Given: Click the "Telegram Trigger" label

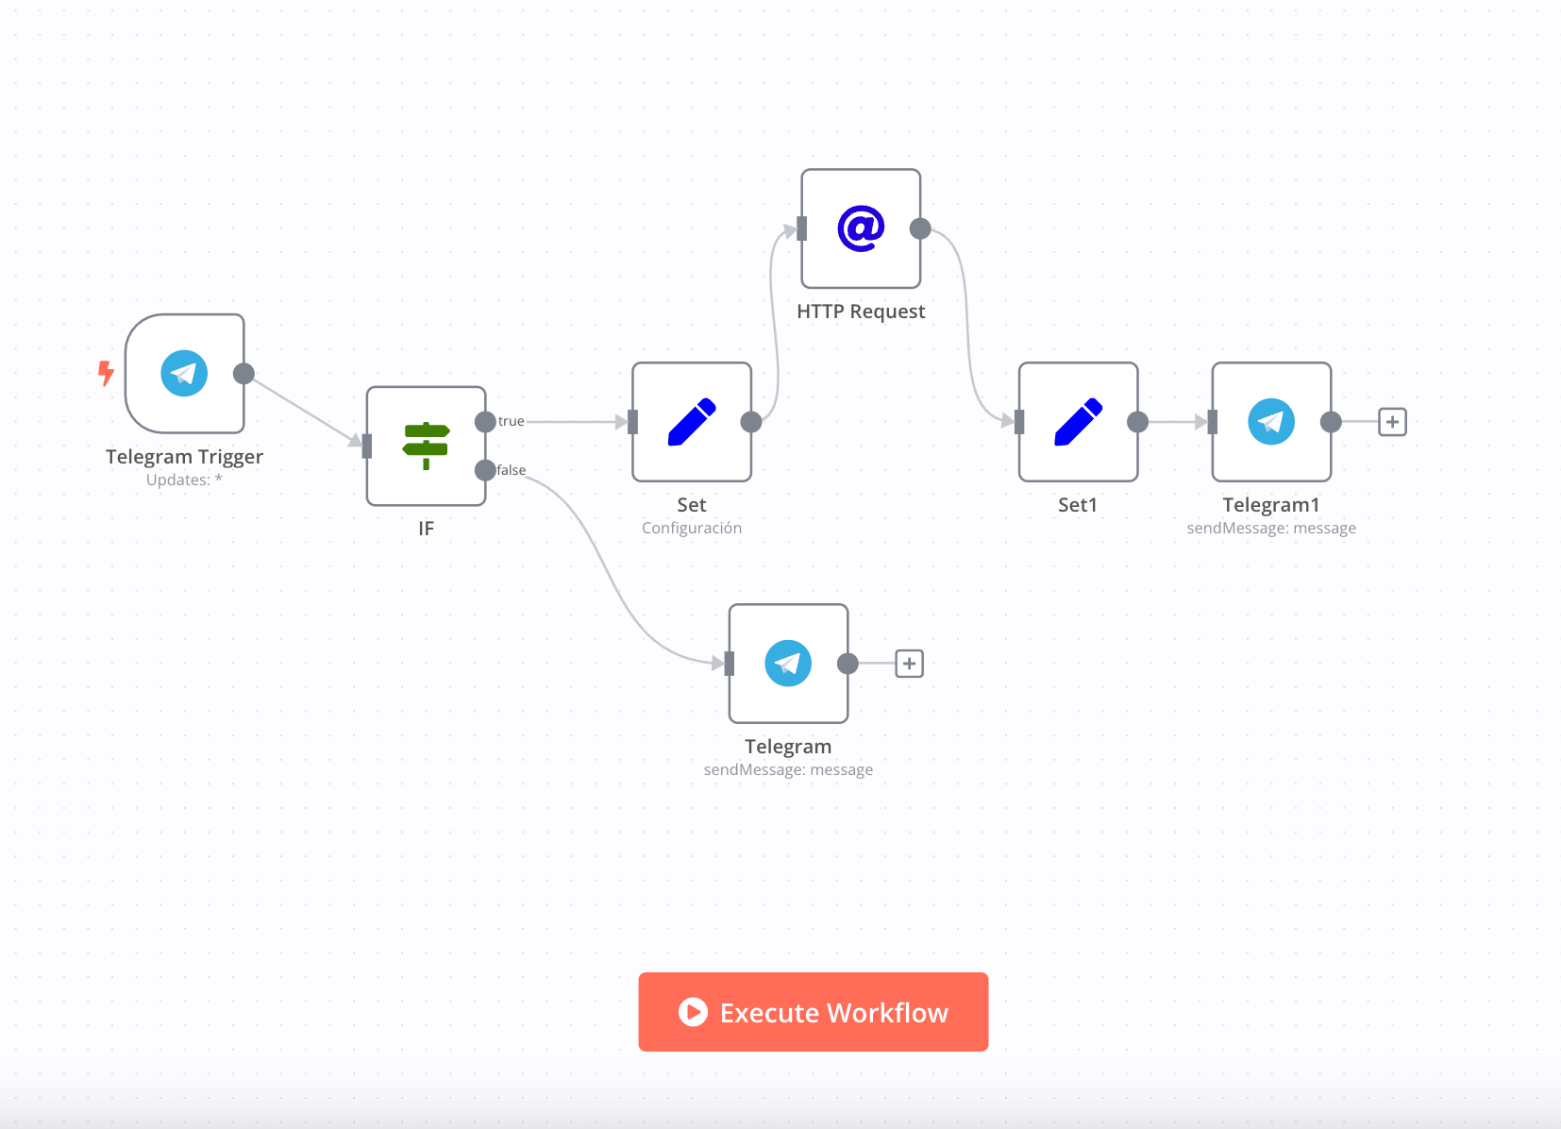Looking at the screenshot, I should click(184, 457).
